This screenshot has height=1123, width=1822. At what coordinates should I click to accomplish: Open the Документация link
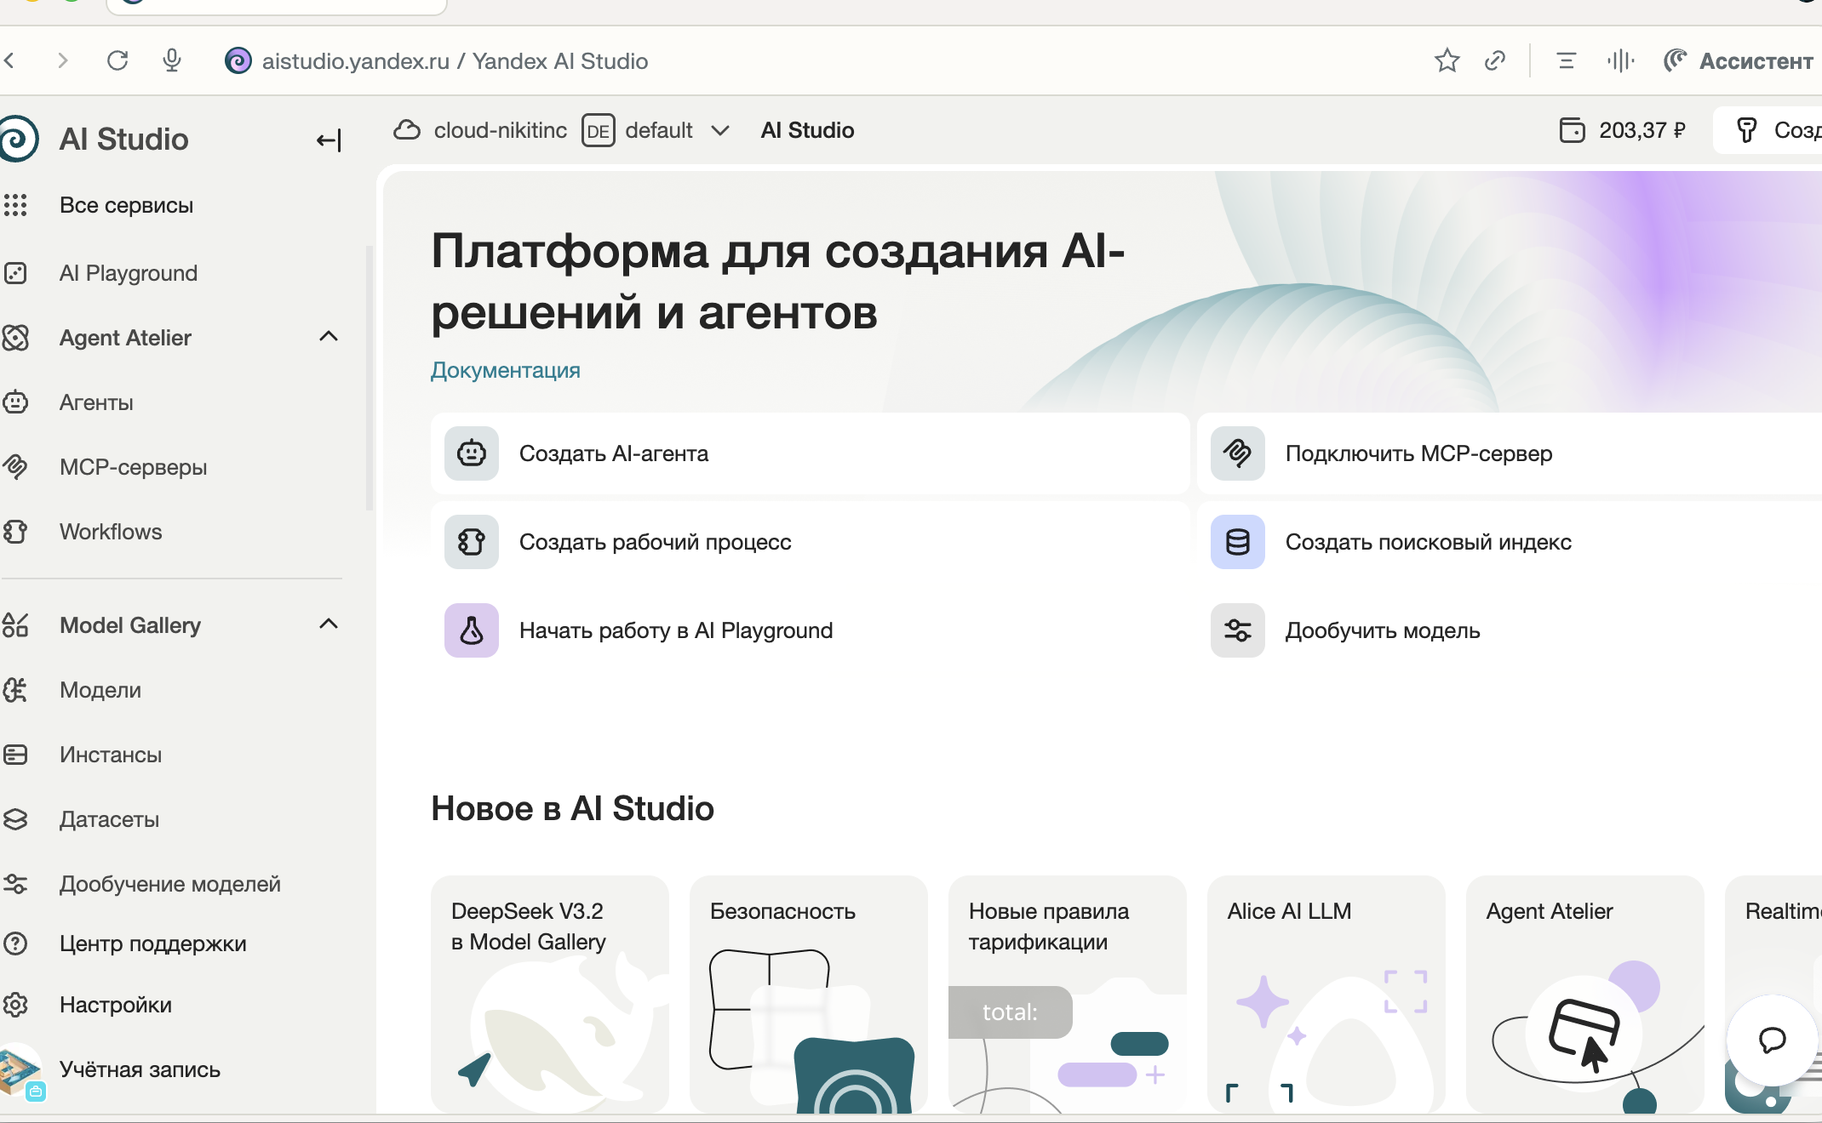(506, 370)
